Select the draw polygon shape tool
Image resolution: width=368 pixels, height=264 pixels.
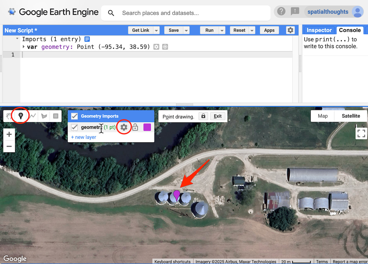click(x=44, y=116)
